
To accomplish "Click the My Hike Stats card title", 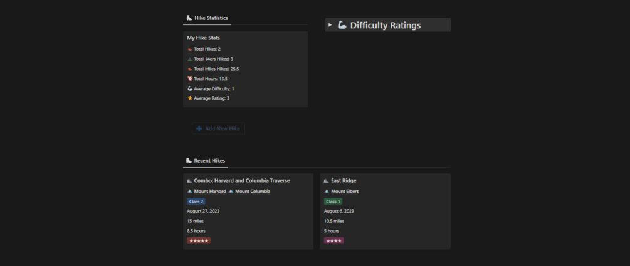I will pyautogui.click(x=203, y=38).
